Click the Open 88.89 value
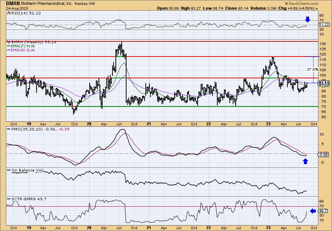Image resolution: width=332 pixels, height=231 pixels. 168,8
